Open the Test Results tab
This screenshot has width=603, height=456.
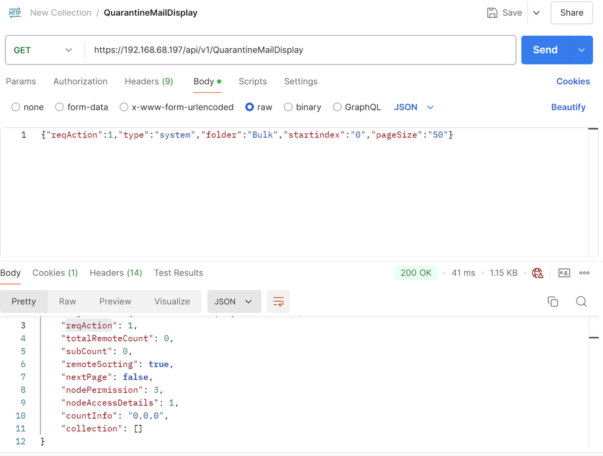(178, 273)
